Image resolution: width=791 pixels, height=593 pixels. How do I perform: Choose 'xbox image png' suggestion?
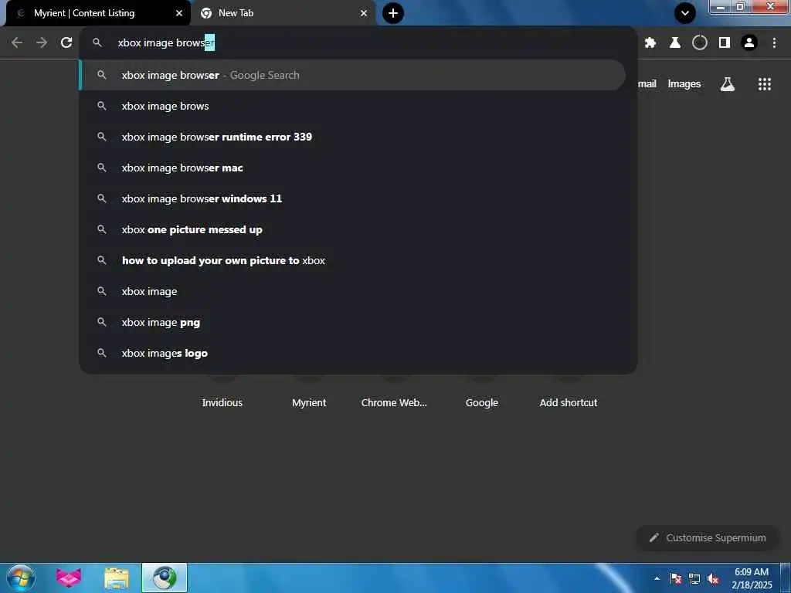[352, 322]
